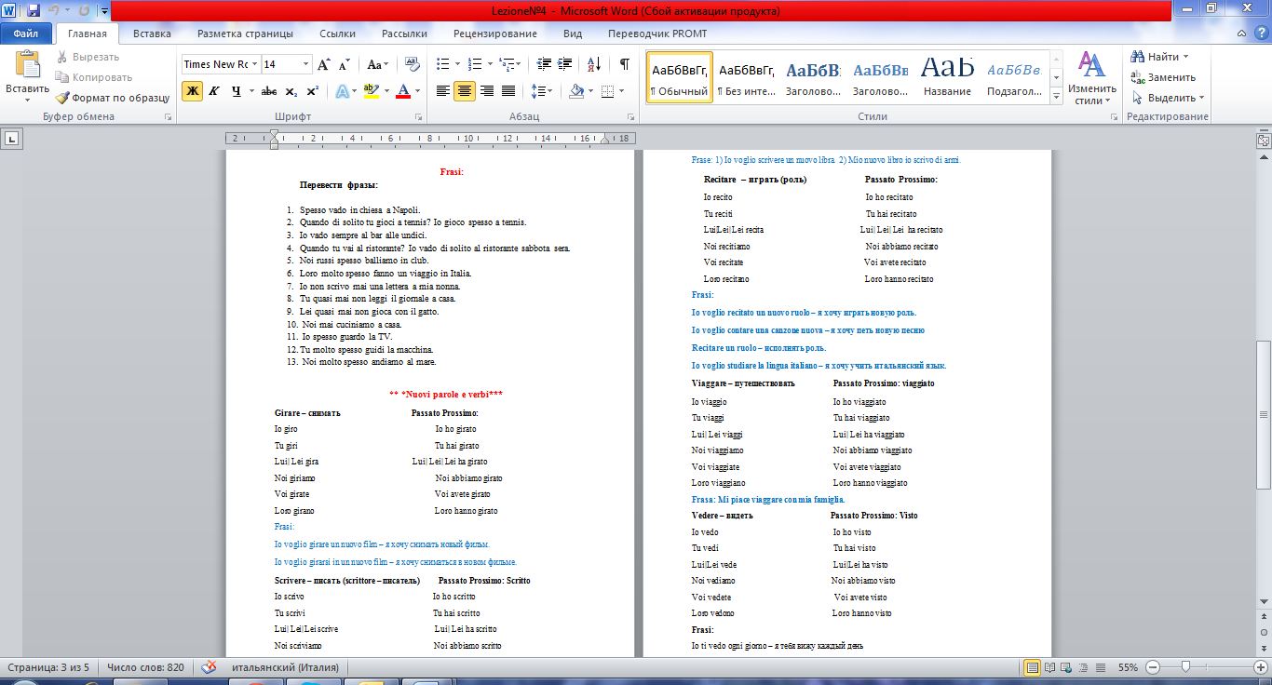Click Select (Выделить) button
The image size is (1272, 685).
(x=1167, y=98)
